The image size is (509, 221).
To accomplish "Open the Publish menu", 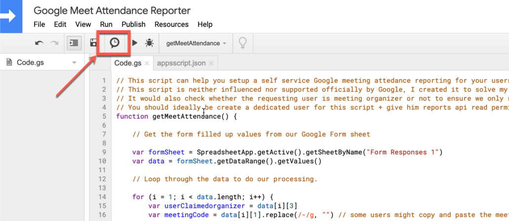I will point(133,24).
